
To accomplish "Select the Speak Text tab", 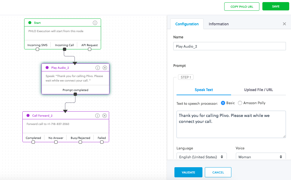I will [204, 90].
